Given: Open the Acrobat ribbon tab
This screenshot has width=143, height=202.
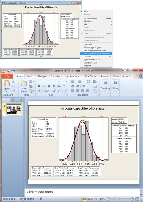Looking at the screenshot, I should 127,76.
